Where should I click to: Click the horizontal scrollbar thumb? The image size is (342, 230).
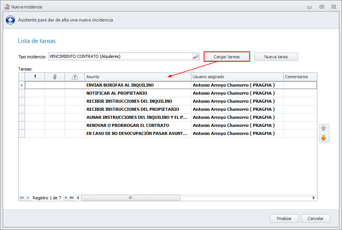(x=131, y=197)
